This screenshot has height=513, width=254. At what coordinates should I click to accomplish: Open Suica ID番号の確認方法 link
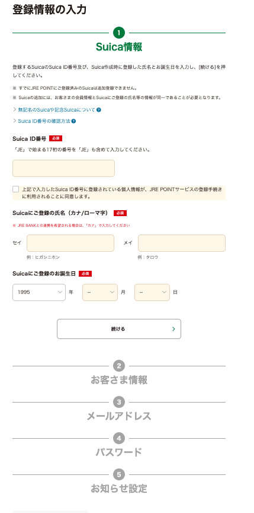[x=44, y=121]
